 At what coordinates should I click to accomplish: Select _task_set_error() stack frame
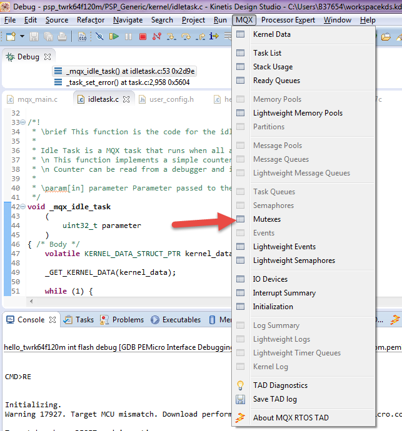click(122, 82)
